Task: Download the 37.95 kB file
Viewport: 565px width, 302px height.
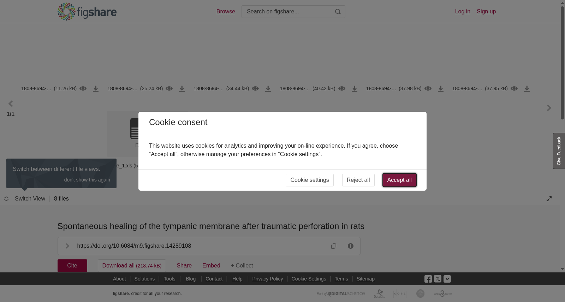Action: (527, 88)
